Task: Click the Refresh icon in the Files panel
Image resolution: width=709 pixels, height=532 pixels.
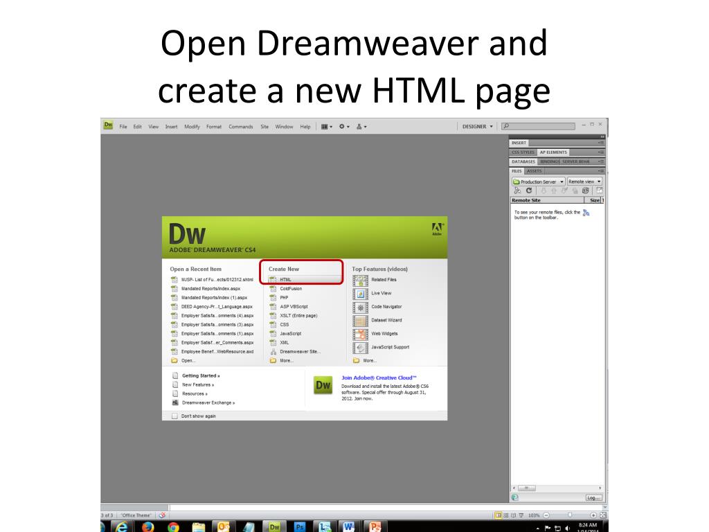Action: click(528, 190)
